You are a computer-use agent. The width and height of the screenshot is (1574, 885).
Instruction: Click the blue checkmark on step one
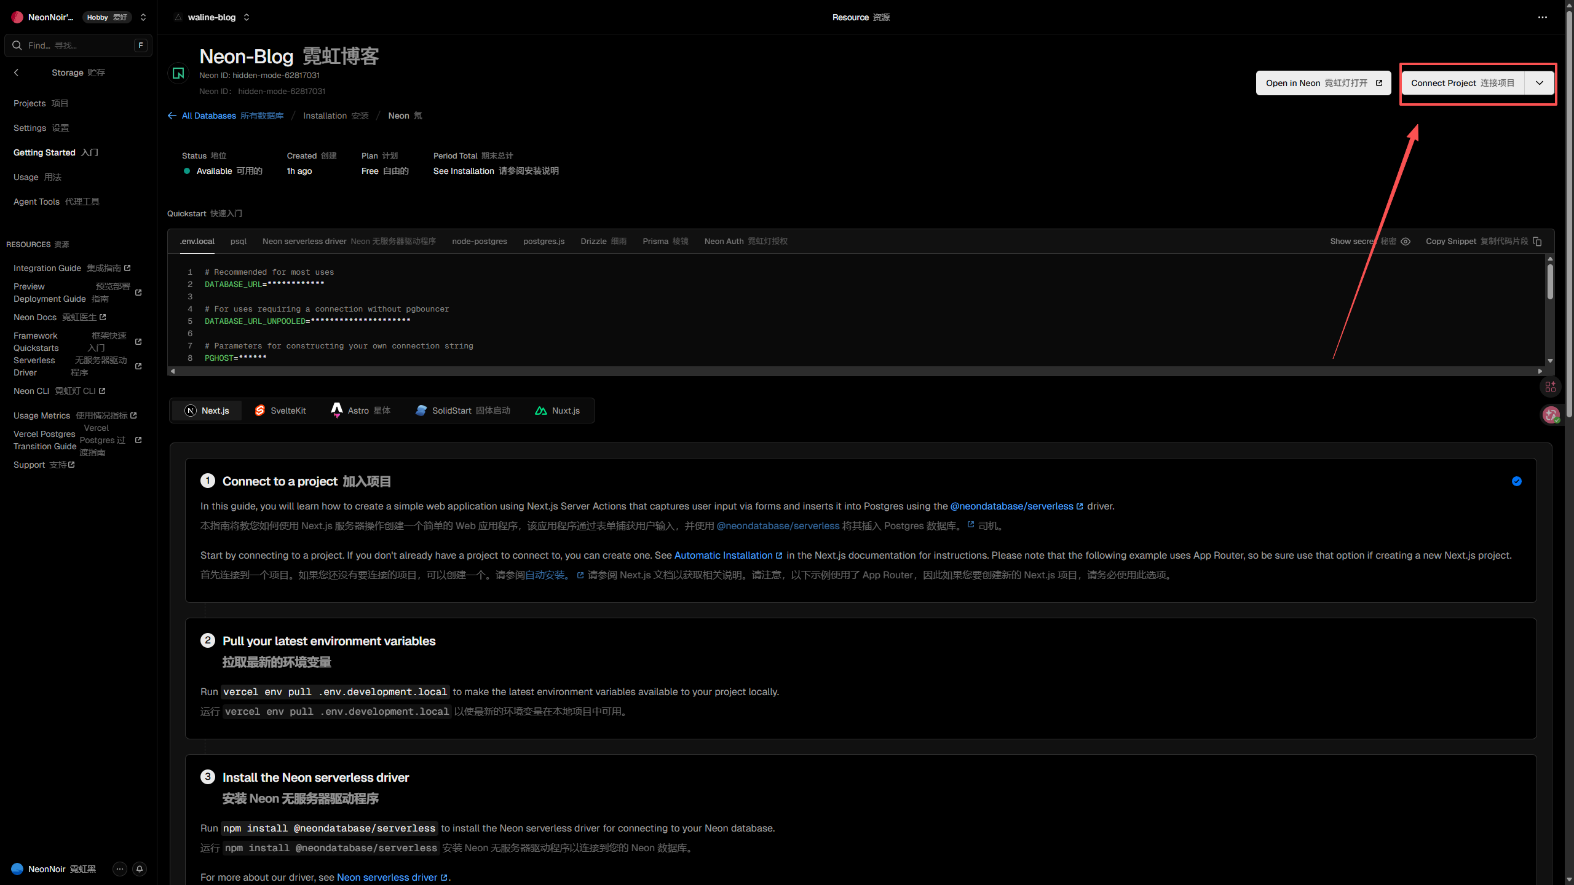pos(1516,481)
